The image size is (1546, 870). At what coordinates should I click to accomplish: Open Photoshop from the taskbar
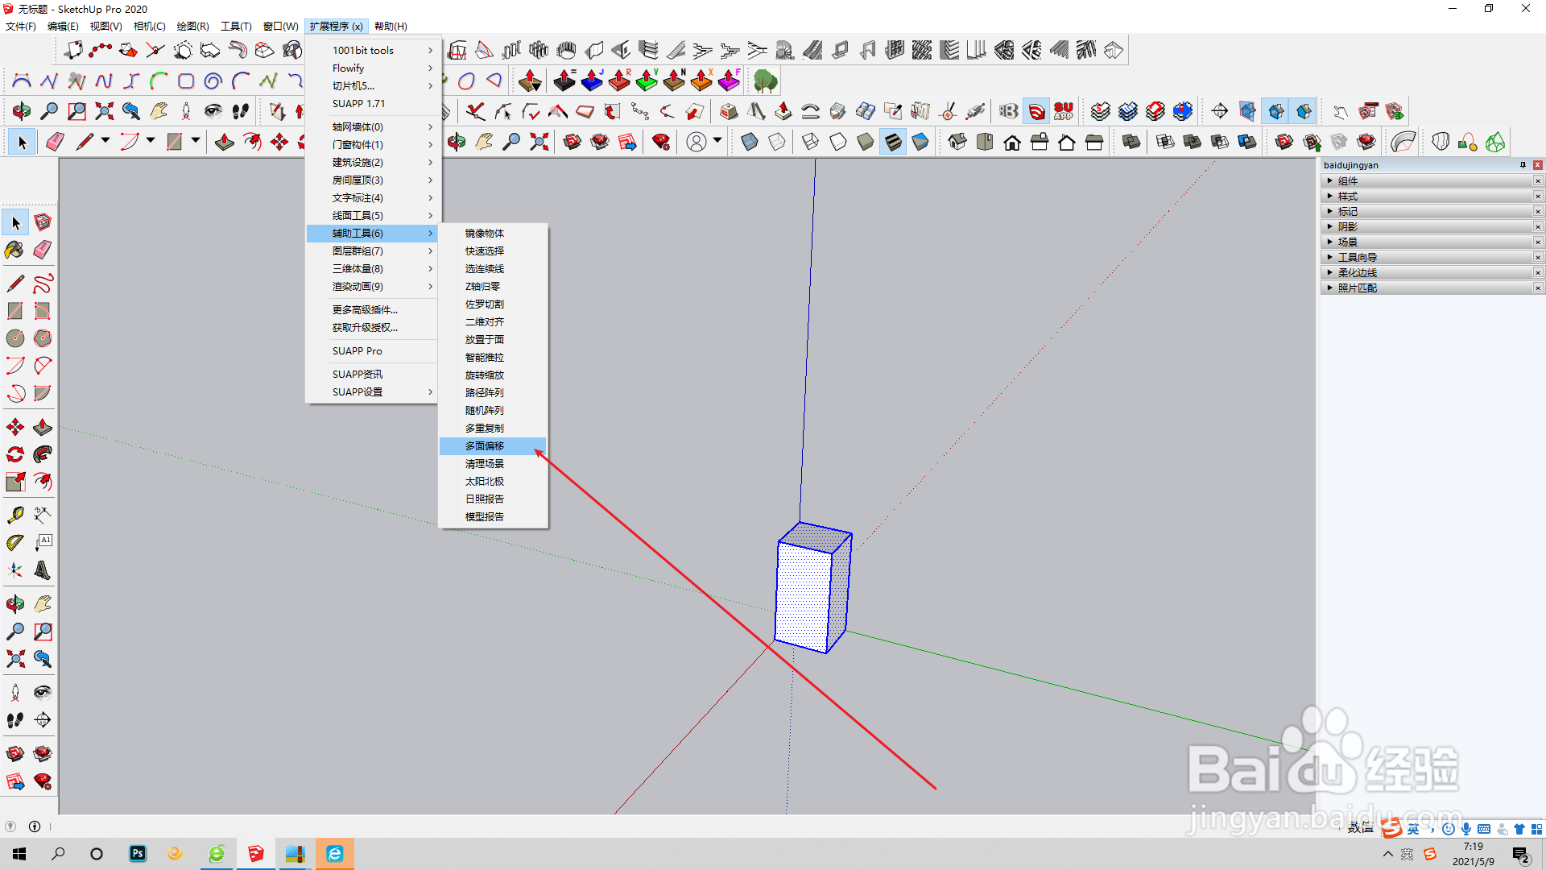[138, 854]
